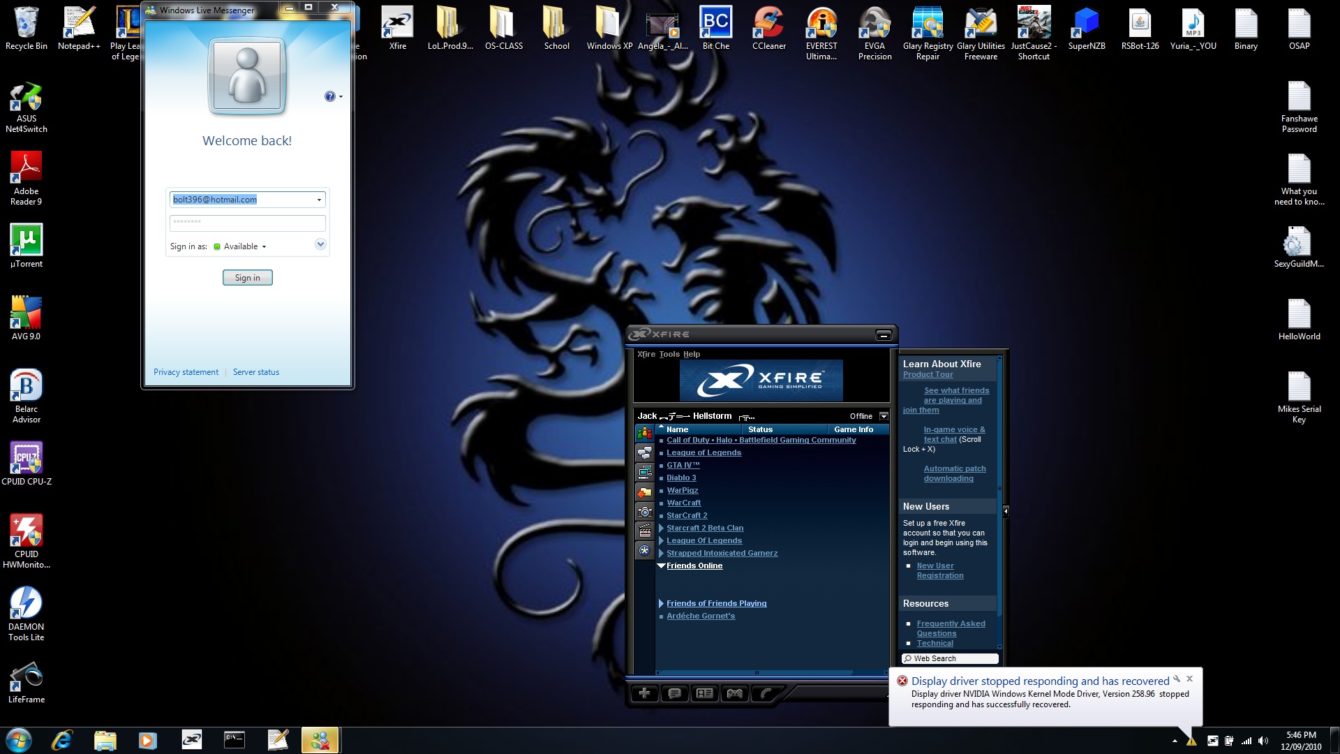Open email address dropdown in Messenger

coord(319,200)
